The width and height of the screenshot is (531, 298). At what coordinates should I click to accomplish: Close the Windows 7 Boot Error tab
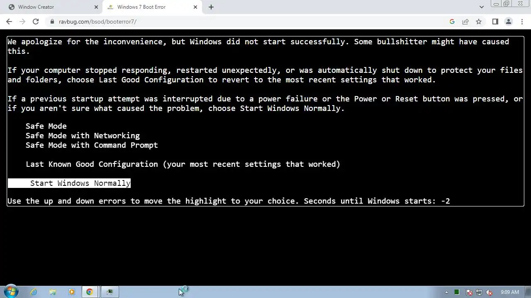coord(195,7)
